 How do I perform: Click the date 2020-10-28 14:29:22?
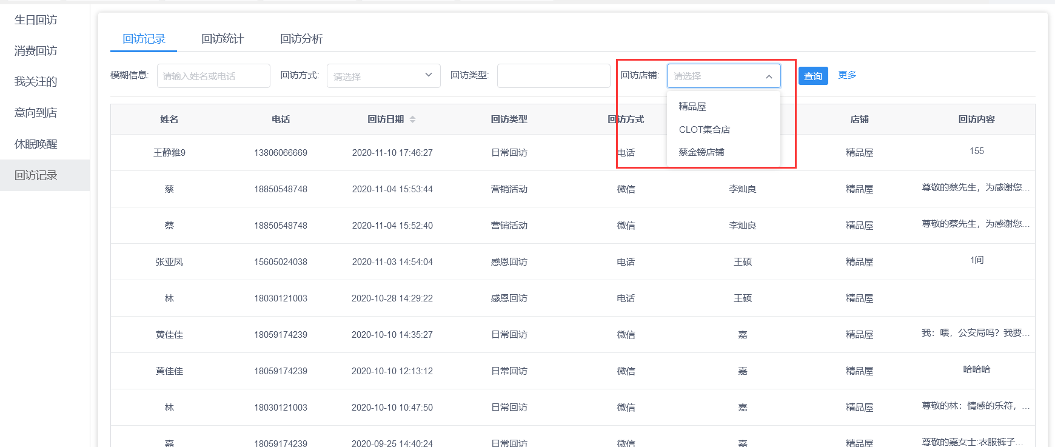tap(392, 298)
